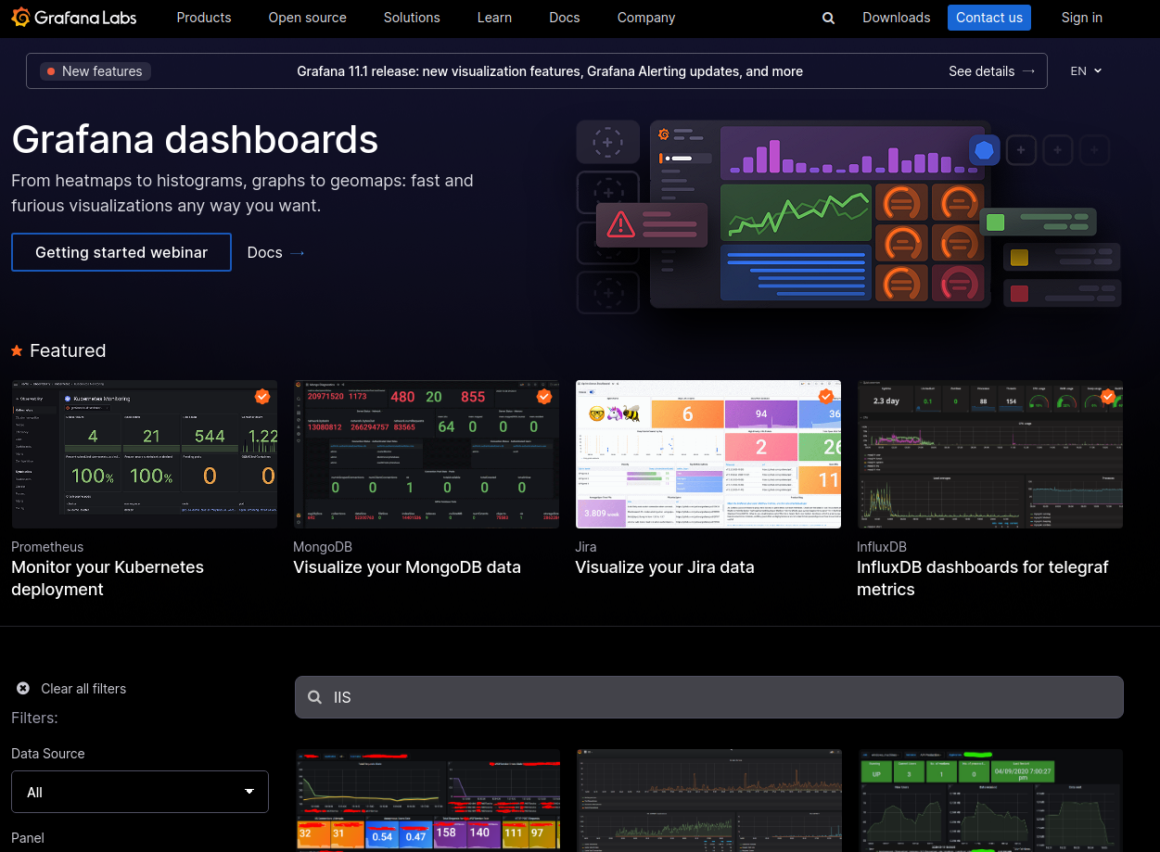Click Visualize your MongoDB data title
Viewport: 1160px width, 852px height.
[407, 567]
